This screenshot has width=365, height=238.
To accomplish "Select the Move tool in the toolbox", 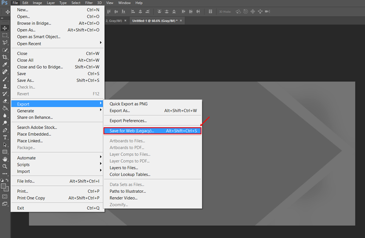I will tap(5, 28).
